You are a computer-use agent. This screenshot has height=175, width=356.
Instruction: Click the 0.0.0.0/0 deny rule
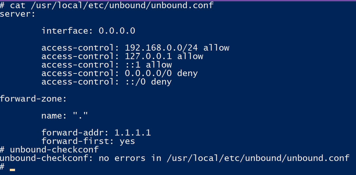[x=120, y=73]
